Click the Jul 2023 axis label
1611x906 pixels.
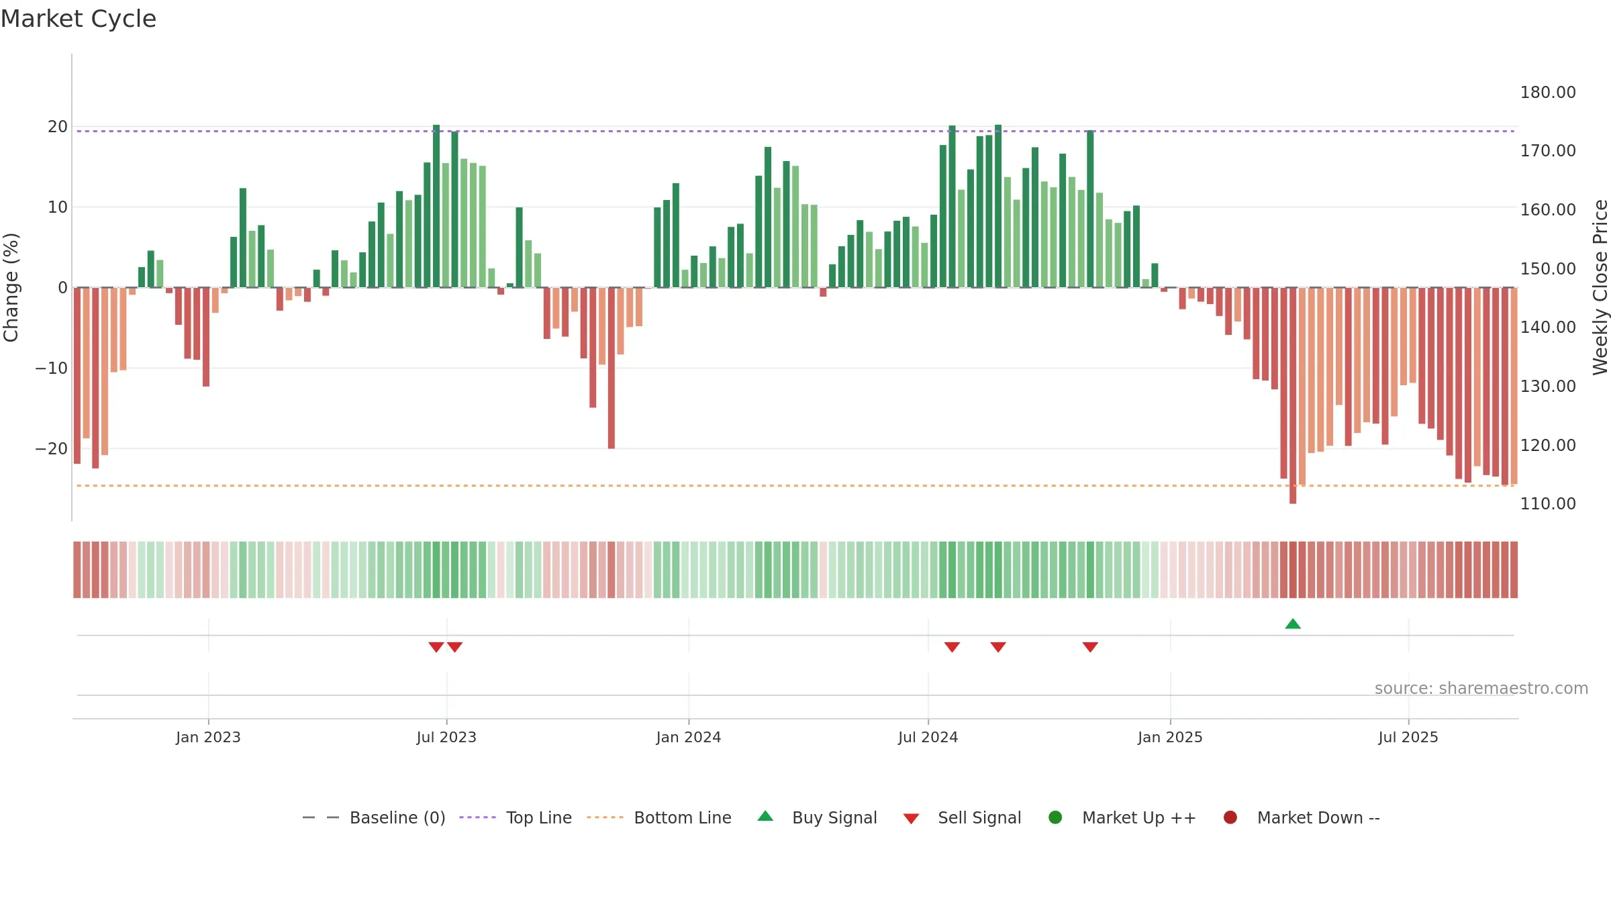446,737
